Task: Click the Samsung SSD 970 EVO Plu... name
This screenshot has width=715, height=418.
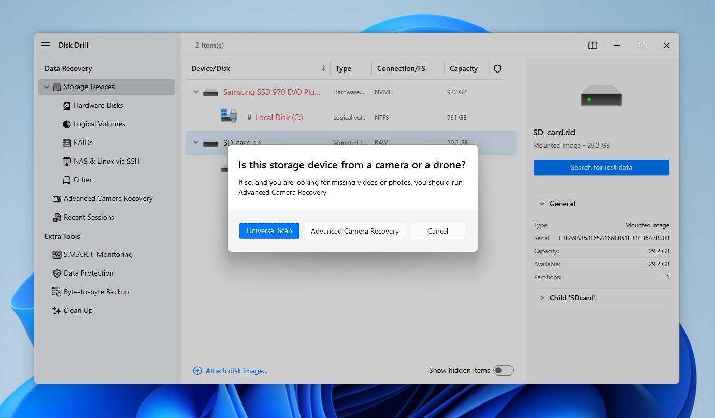Action: click(272, 92)
